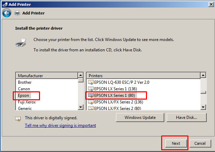Select Epson in the Manufacturer list
This screenshot has width=215, height=152.
coord(23,95)
